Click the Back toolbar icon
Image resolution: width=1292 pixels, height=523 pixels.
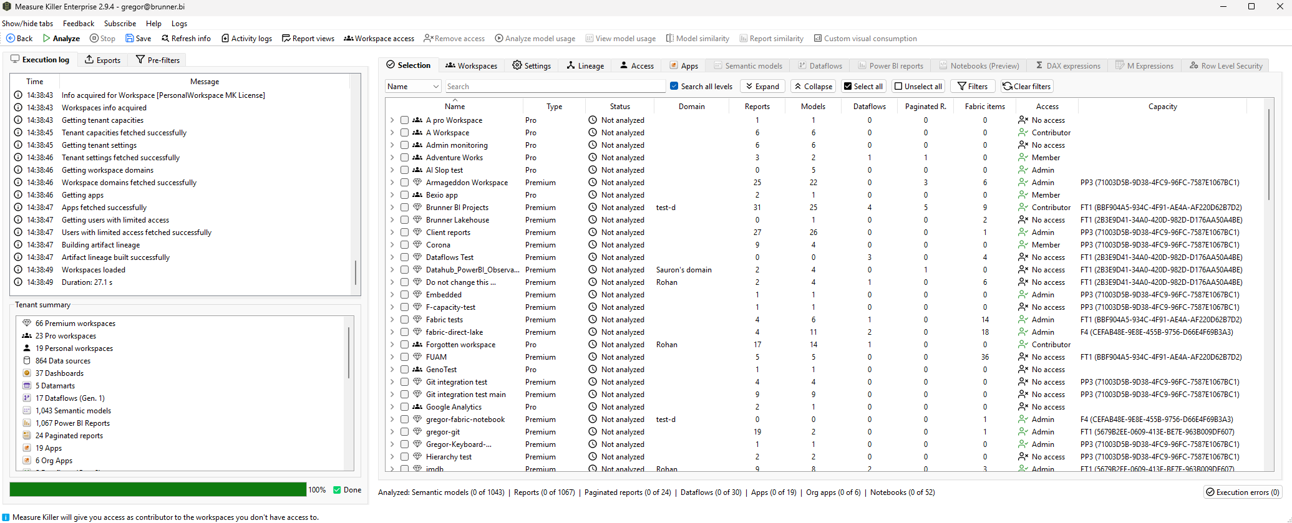[11, 38]
